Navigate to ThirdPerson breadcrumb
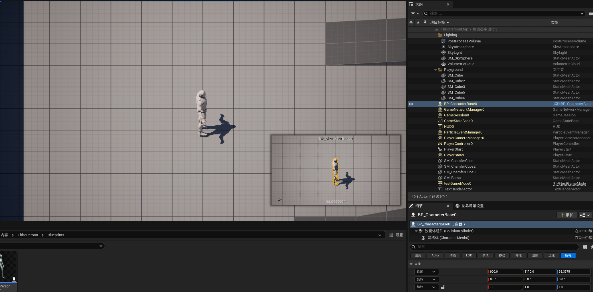 (x=28, y=235)
